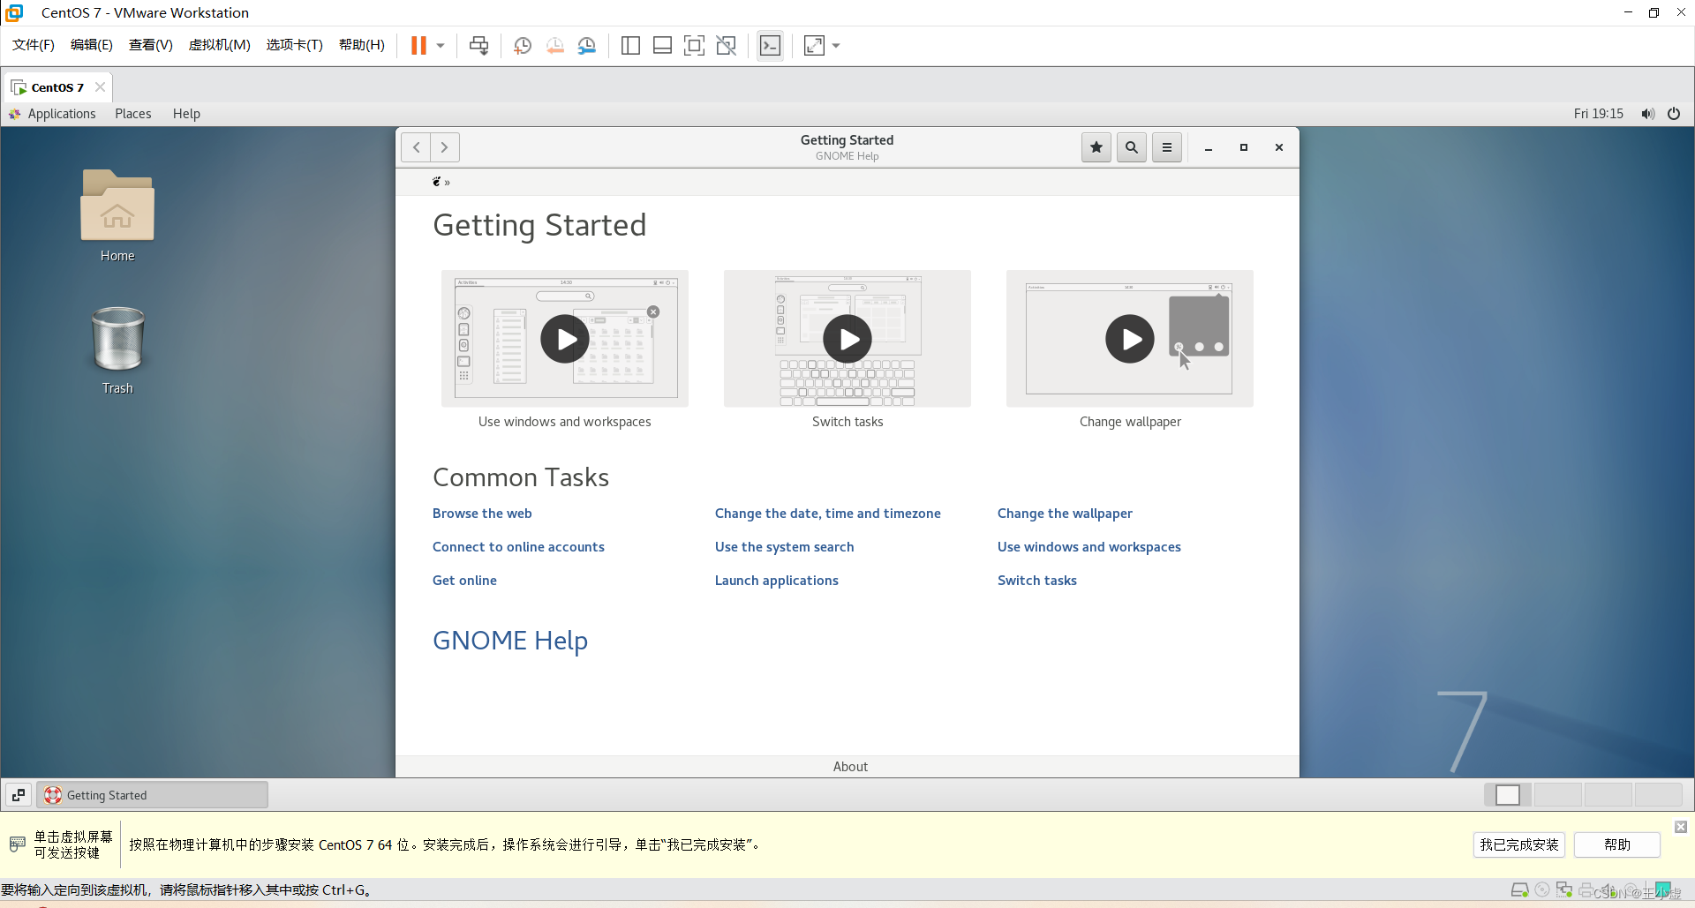The width and height of the screenshot is (1695, 908).
Task: Open the Connect to online accounts link
Action: click(x=518, y=547)
